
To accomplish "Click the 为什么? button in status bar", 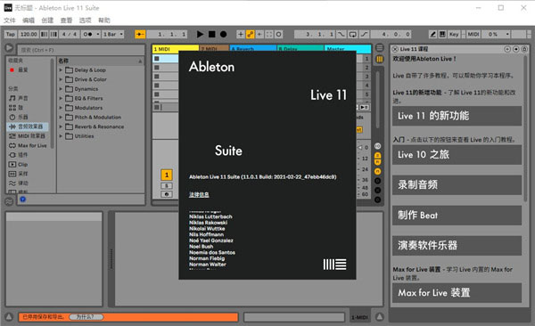I will [x=86, y=317].
